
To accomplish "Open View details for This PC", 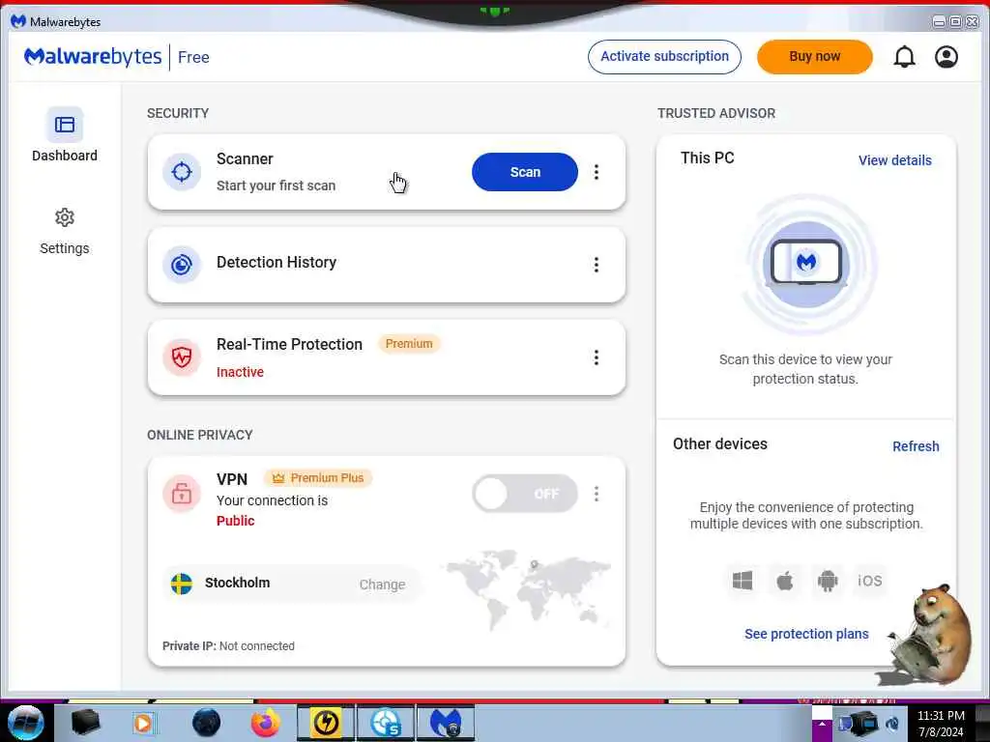I will click(x=894, y=160).
